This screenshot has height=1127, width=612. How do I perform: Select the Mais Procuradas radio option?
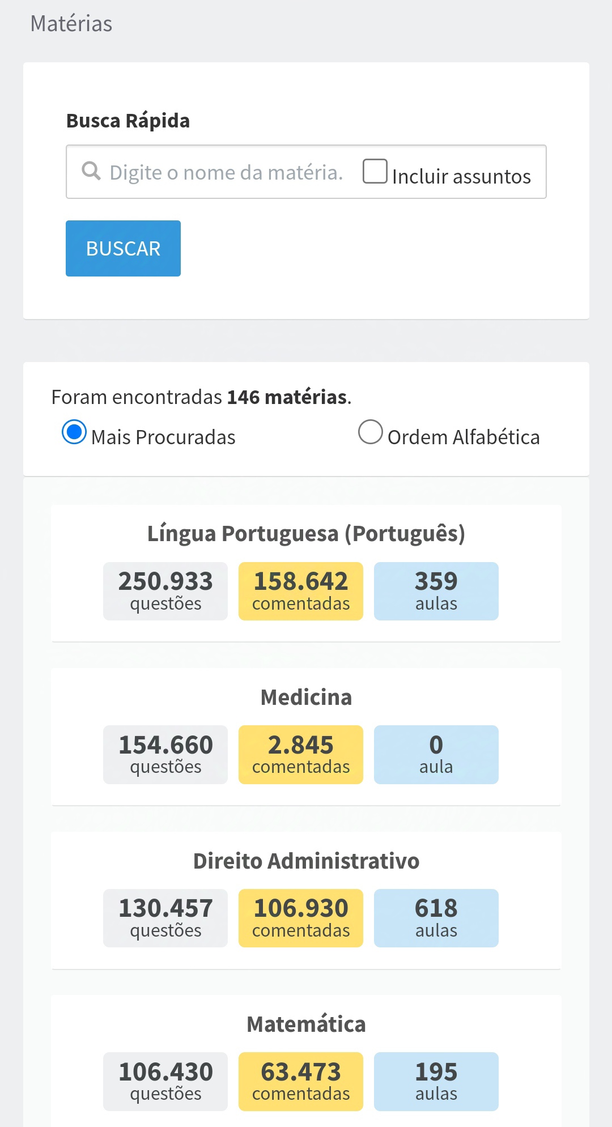[x=74, y=432]
